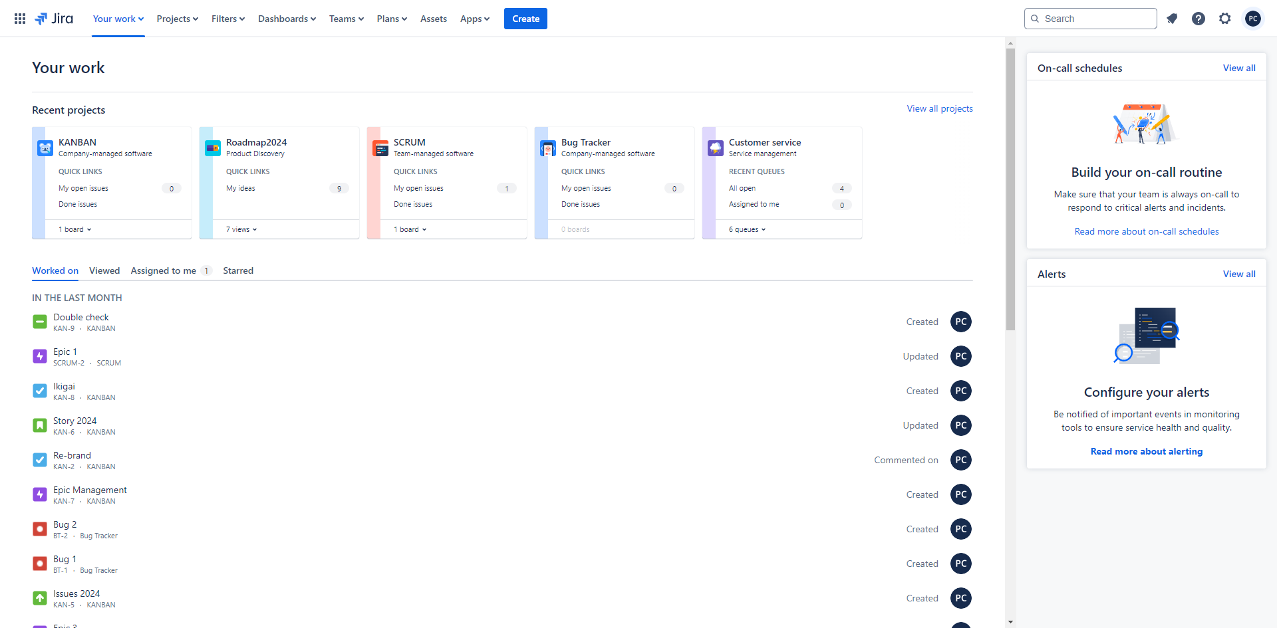
Task: Open the app switcher grid icon
Action: click(20, 19)
